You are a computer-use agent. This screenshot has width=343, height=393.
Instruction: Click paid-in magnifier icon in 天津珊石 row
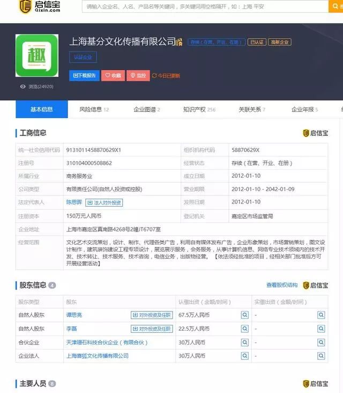pyautogui.click(x=321, y=342)
